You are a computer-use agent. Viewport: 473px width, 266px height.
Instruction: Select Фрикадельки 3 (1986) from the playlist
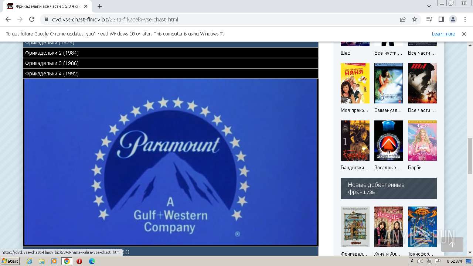[x=171, y=63]
